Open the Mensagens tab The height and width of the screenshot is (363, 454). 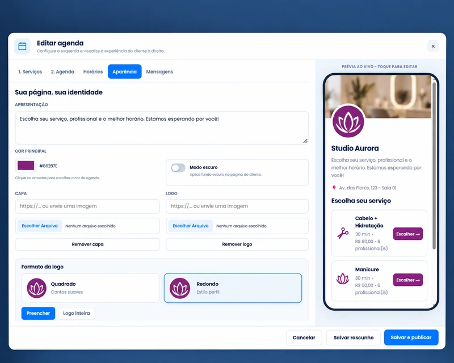coord(159,72)
